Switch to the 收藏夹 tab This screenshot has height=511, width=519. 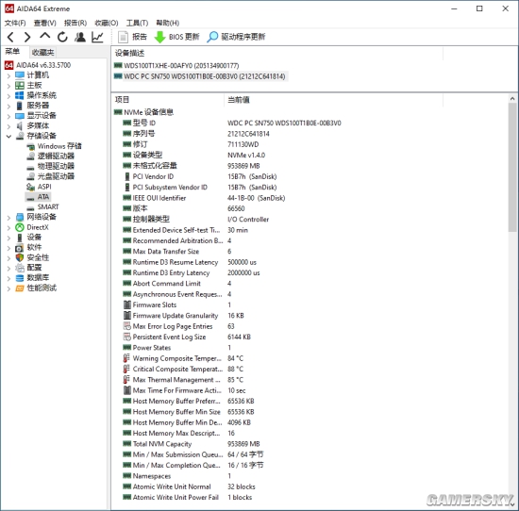[x=42, y=52]
